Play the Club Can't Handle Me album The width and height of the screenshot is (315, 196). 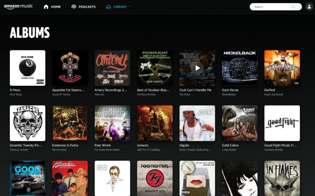click(x=197, y=68)
